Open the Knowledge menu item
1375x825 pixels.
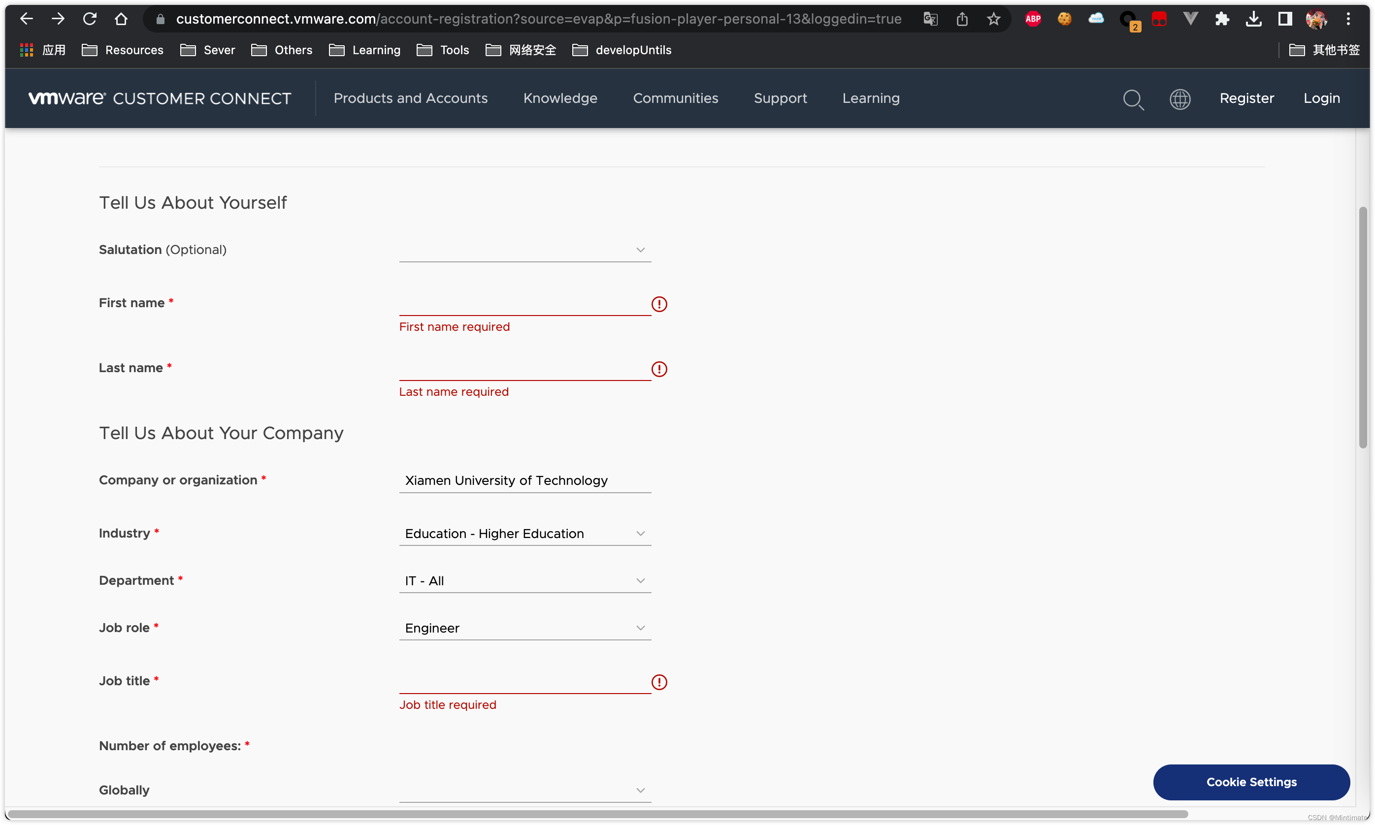[560, 97]
